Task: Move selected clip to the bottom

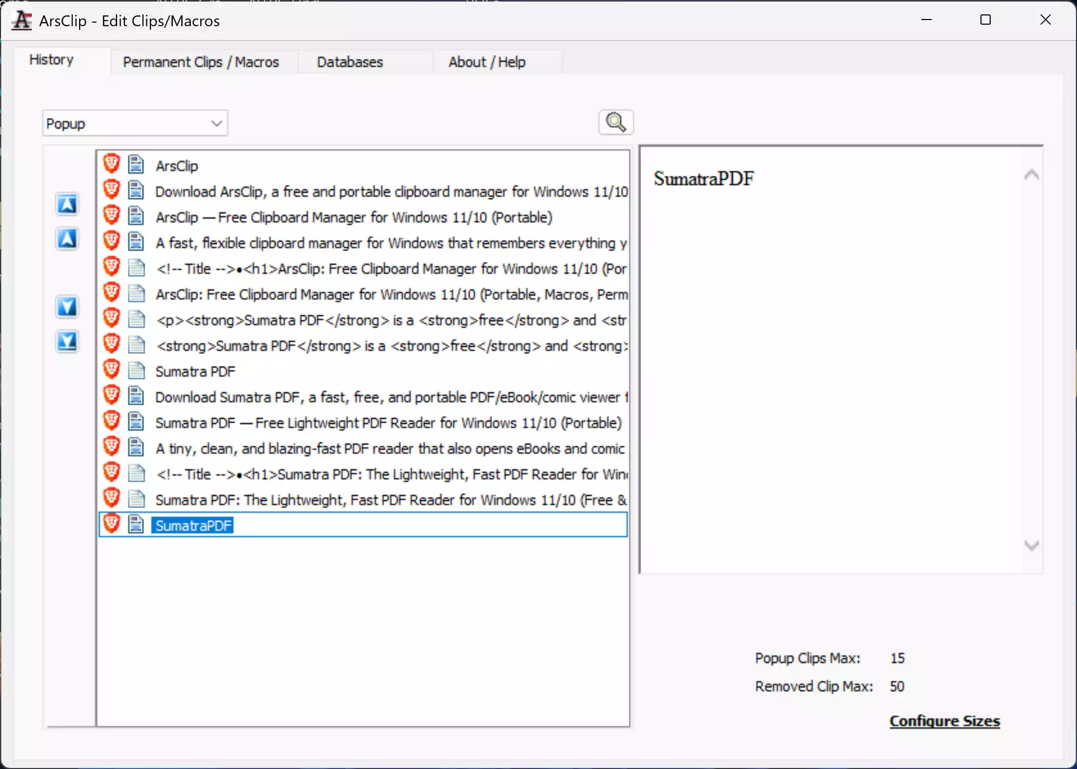Action: (x=67, y=342)
